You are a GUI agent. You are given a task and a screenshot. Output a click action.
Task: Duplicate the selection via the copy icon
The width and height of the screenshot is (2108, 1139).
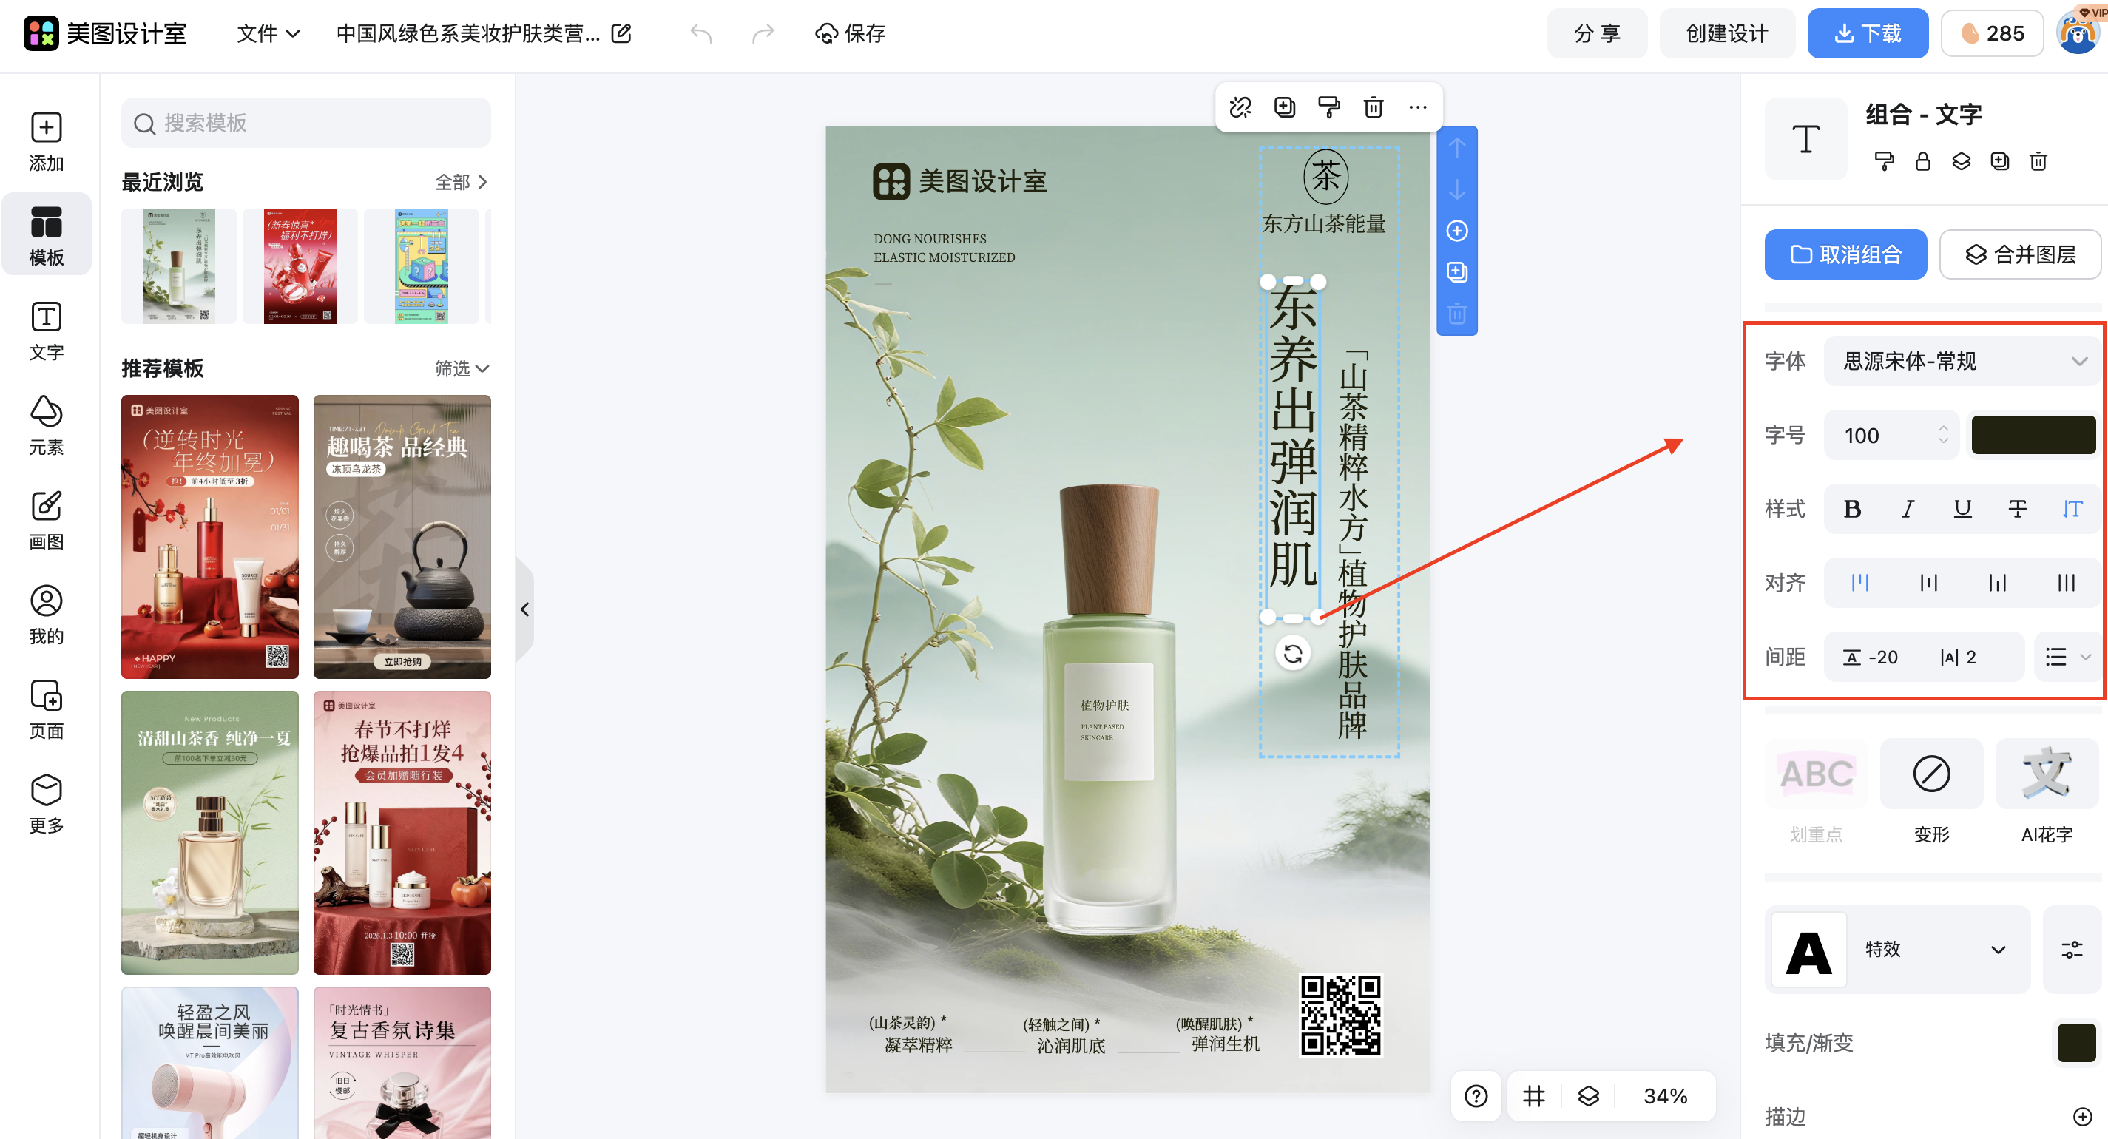coord(1284,107)
